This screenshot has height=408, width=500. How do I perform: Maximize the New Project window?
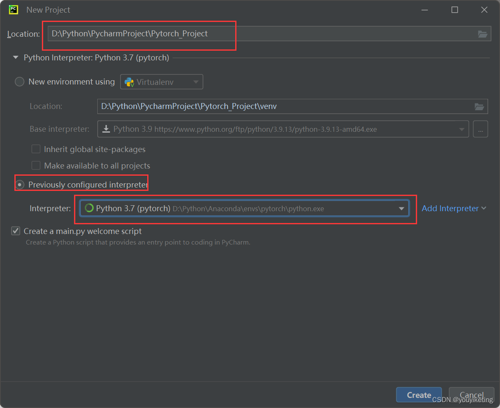tap(455, 10)
